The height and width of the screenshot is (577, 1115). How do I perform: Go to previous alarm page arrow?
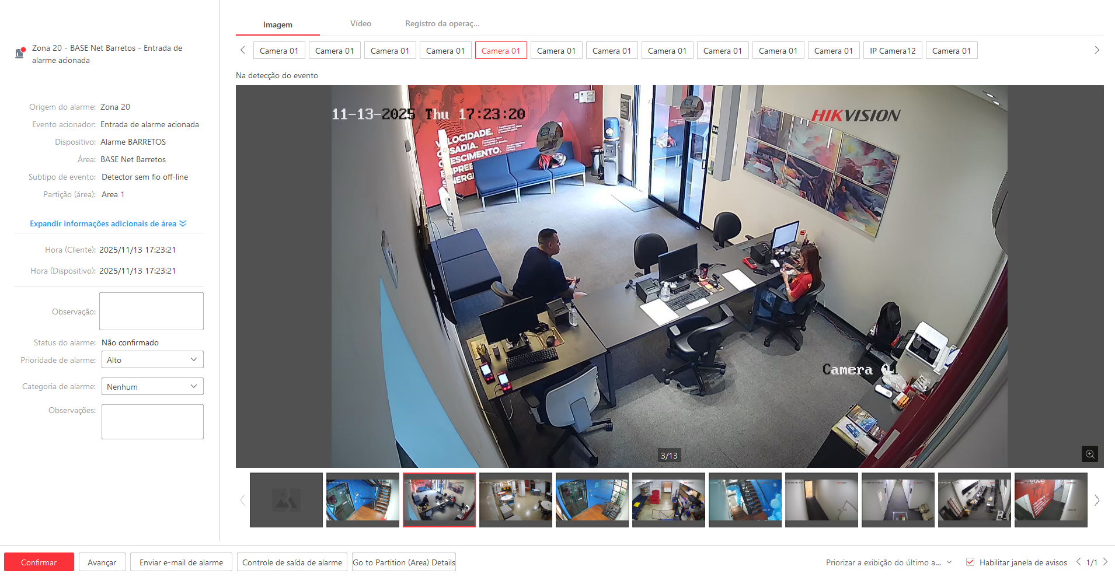(x=1078, y=562)
